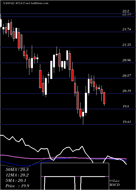Click the NASDAQ ACGLO chart title text
This screenshot has width=136, height=190.
pyautogui.click(x=25, y=3)
